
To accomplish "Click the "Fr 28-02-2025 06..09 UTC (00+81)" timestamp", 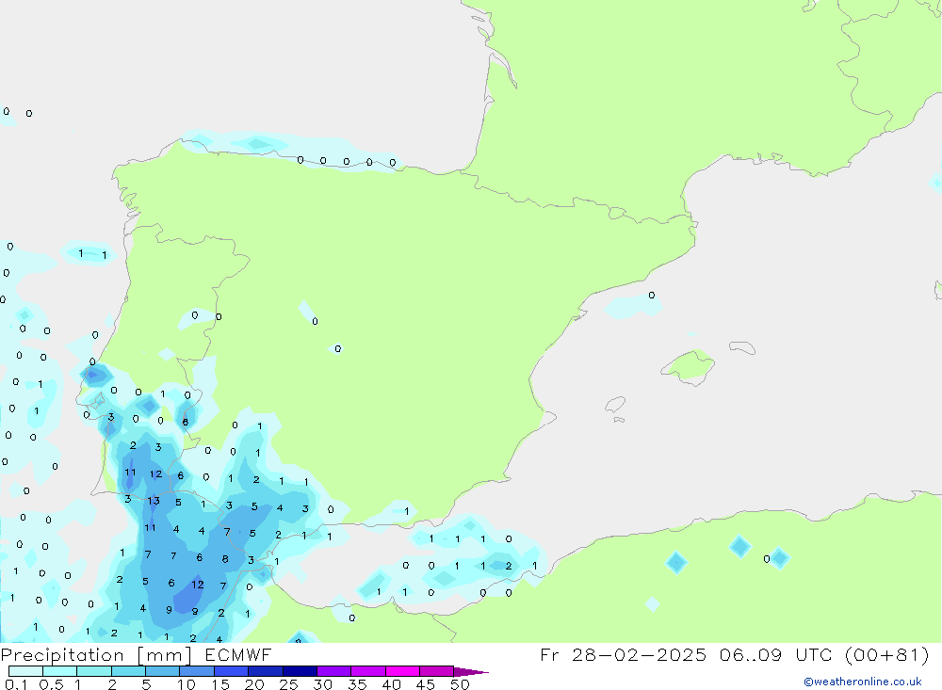I will pyautogui.click(x=734, y=654).
